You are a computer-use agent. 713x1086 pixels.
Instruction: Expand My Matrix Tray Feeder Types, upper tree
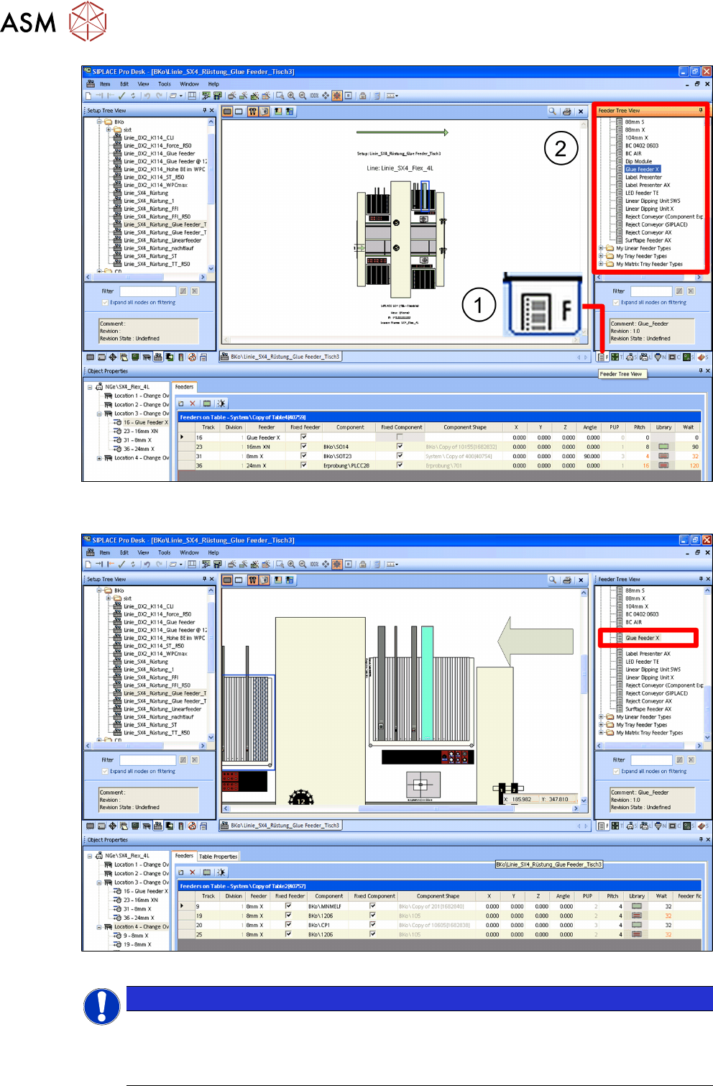pos(601,264)
